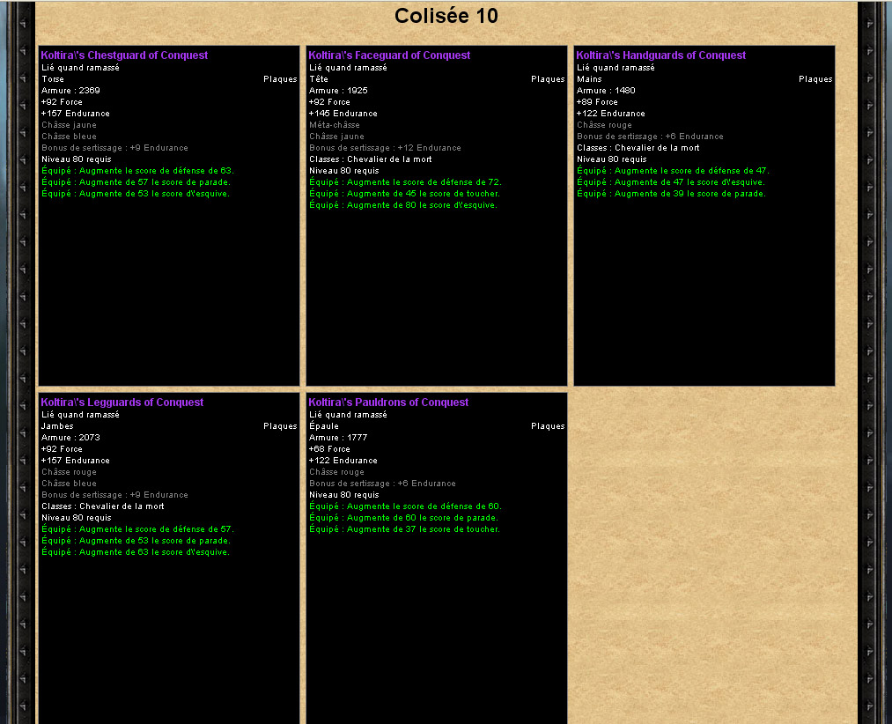Click the 'Tête' slot label

[x=319, y=79]
